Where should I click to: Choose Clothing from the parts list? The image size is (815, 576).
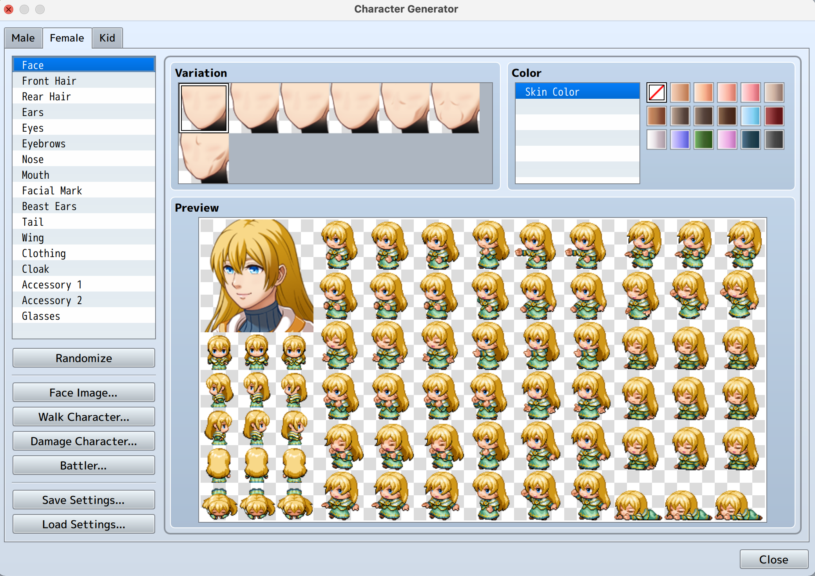pyautogui.click(x=44, y=254)
